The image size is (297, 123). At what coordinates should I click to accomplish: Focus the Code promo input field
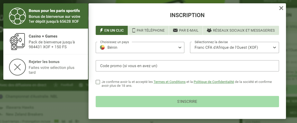click(187, 66)
